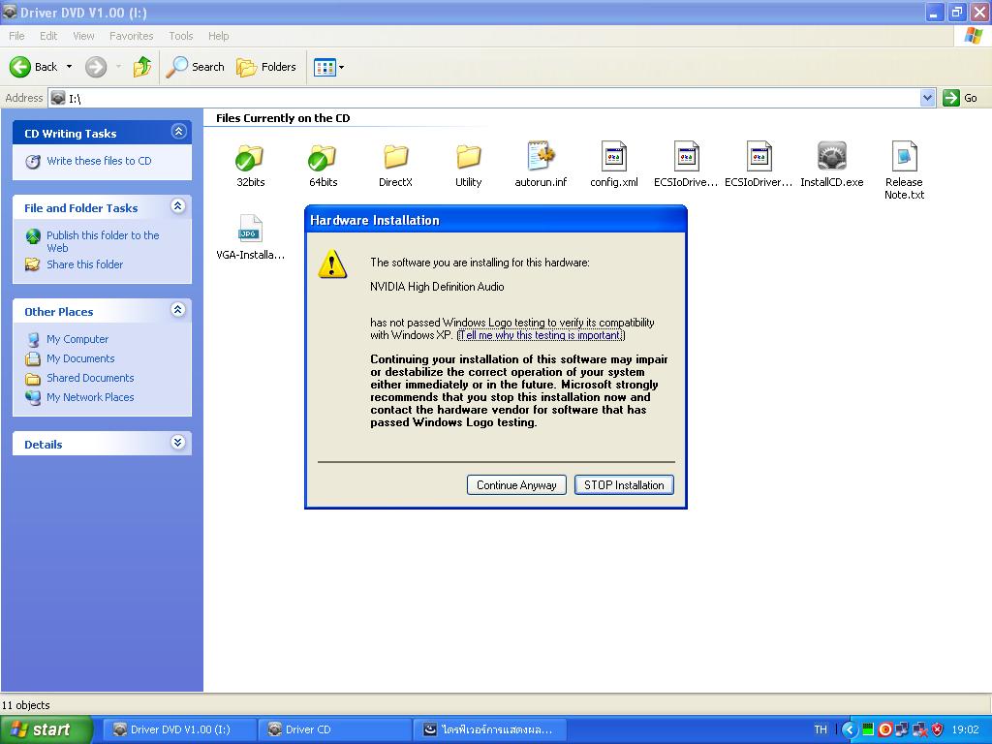Toggle the Folders pane

click(265, 67)
